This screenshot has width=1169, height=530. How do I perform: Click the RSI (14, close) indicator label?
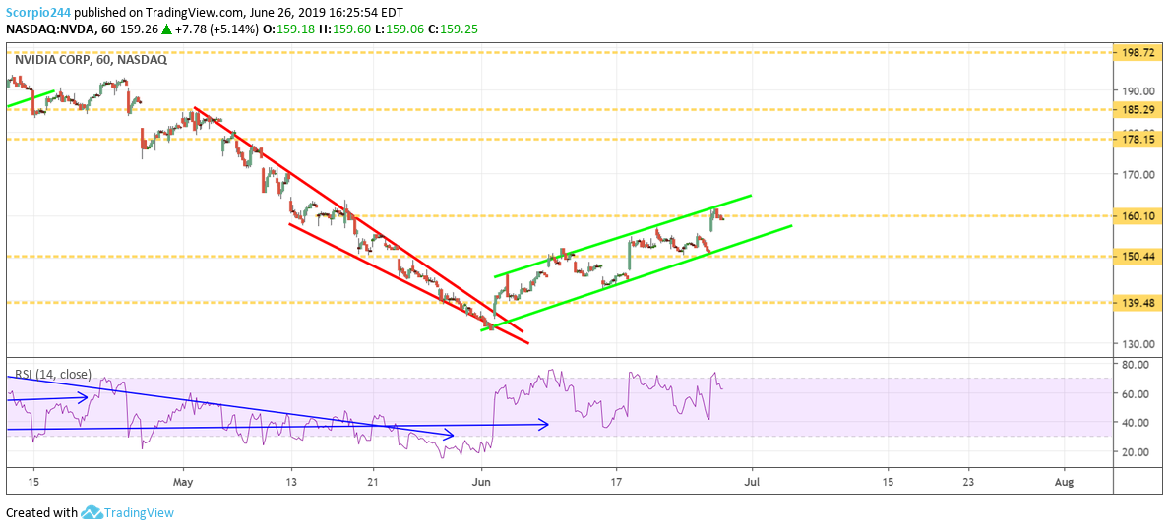(51, 375)
